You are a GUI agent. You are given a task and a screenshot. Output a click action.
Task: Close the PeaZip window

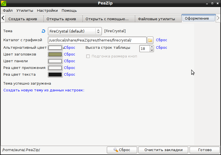218,3
